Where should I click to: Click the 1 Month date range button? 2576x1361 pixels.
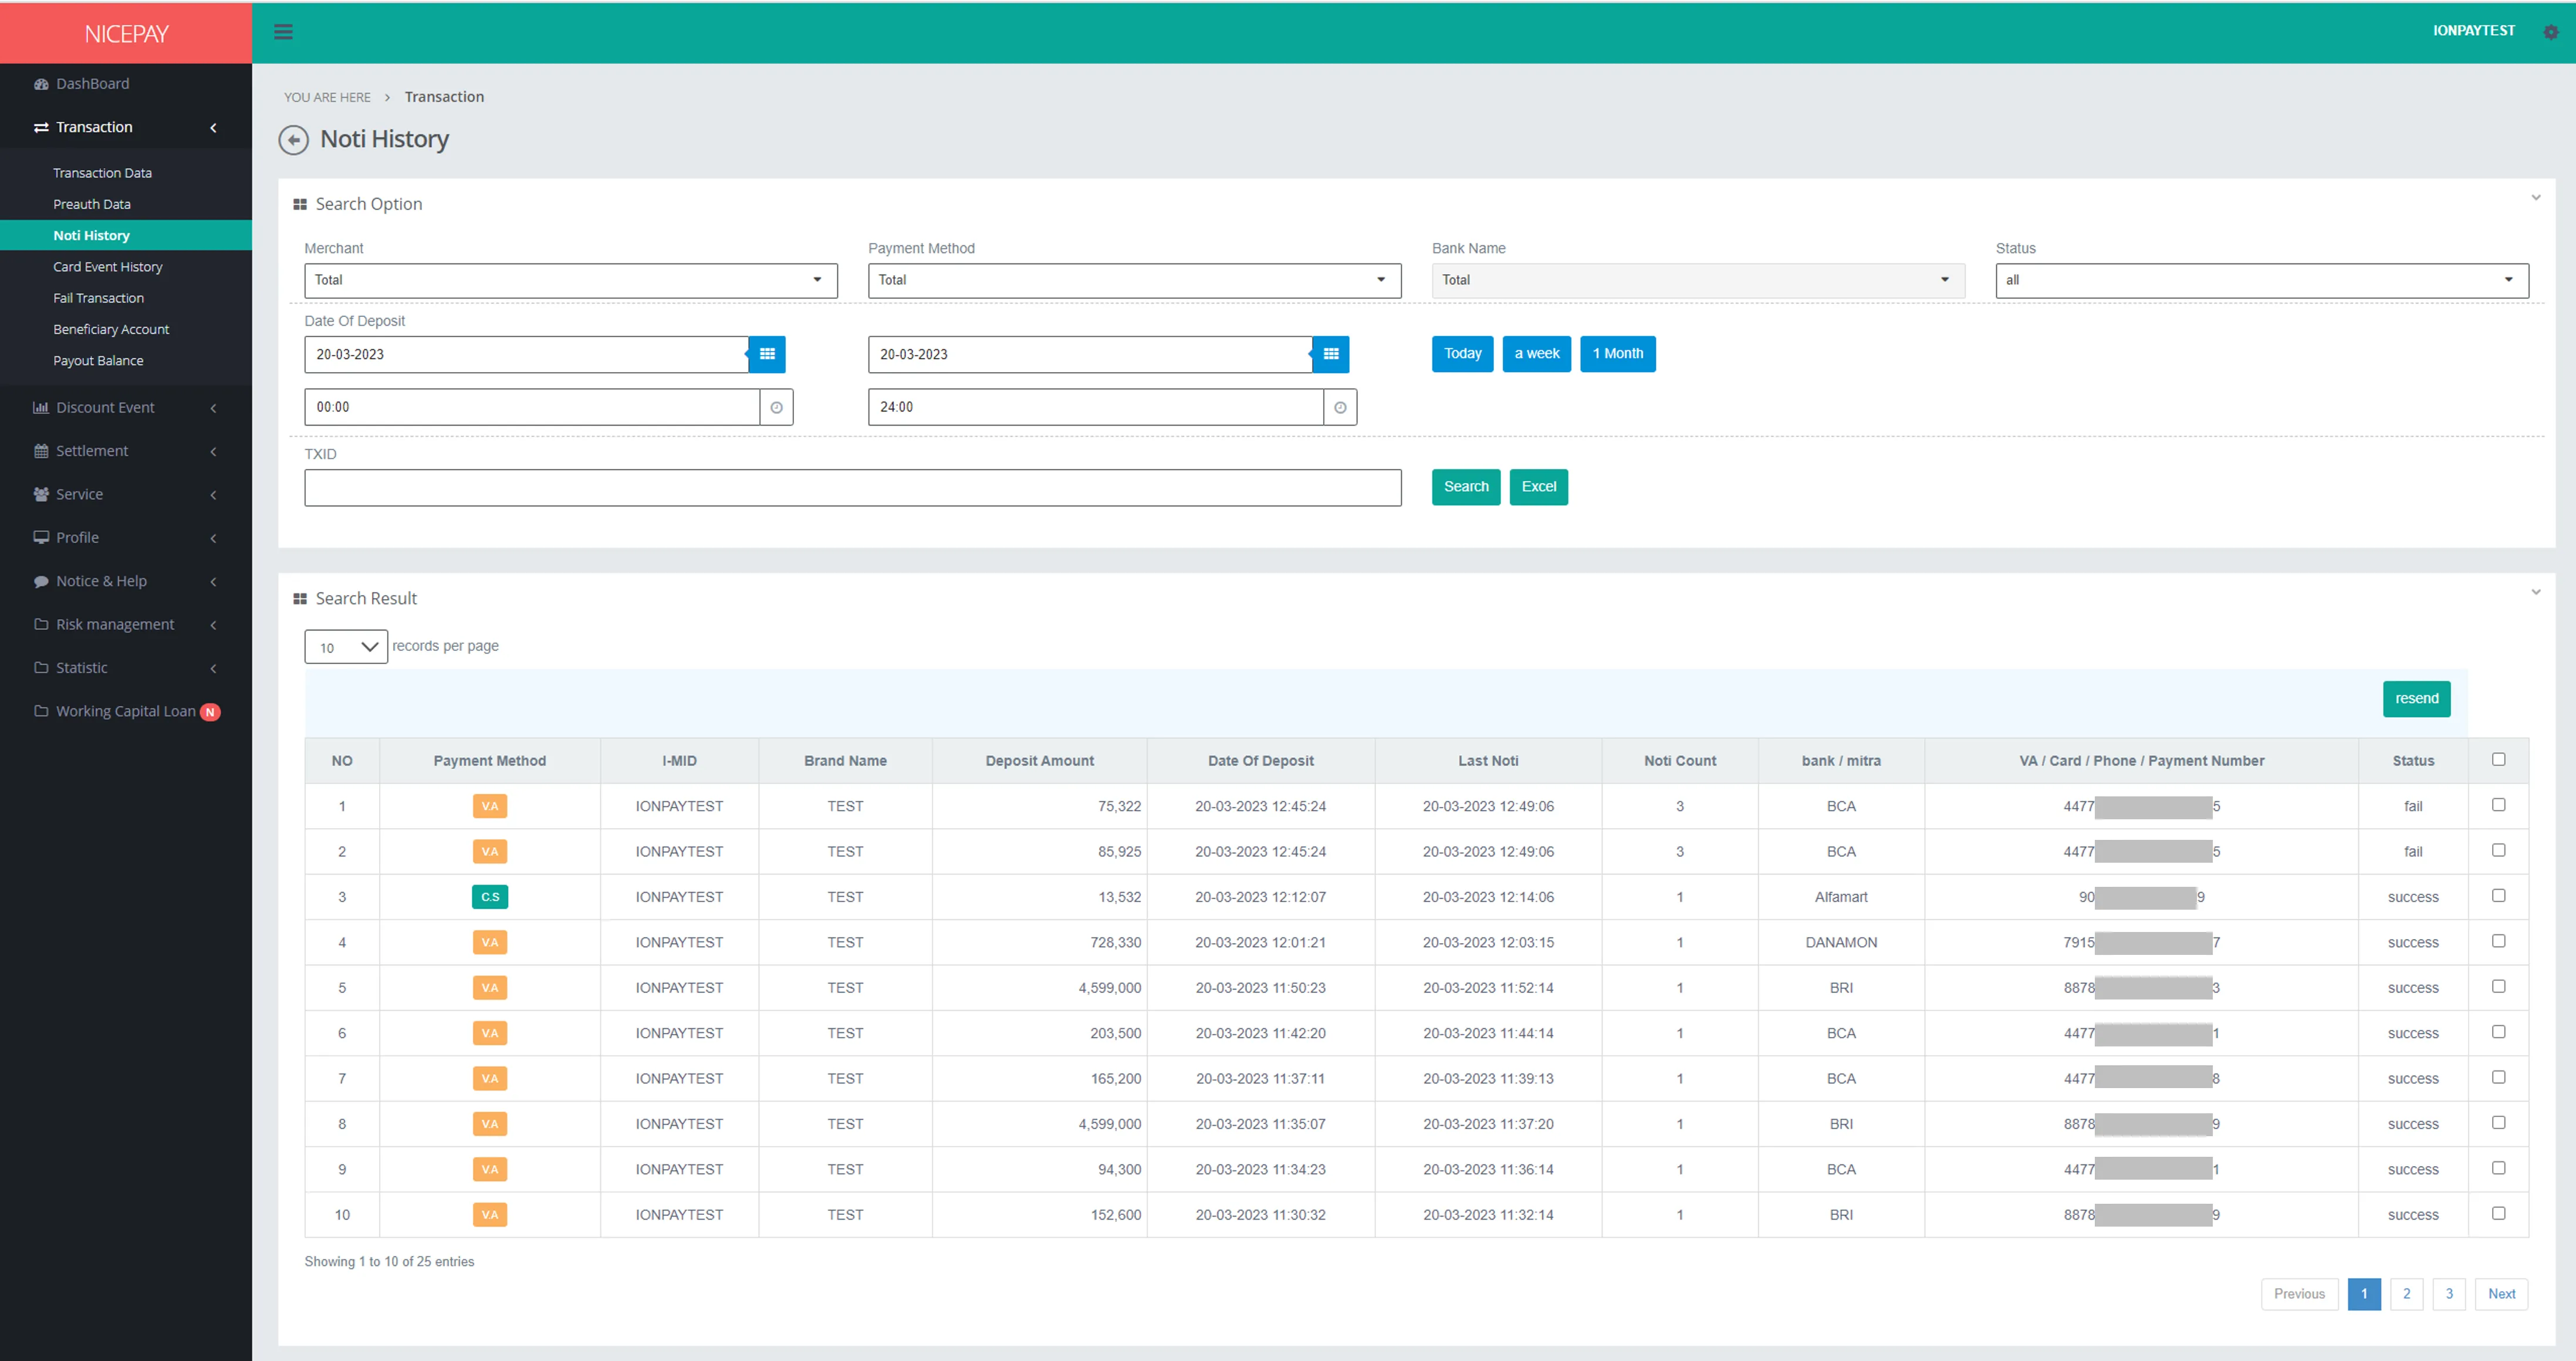pyautogui.click(x=1617, y=354)
